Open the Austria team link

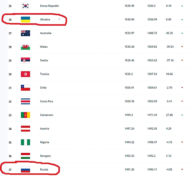tap(44, 129)
